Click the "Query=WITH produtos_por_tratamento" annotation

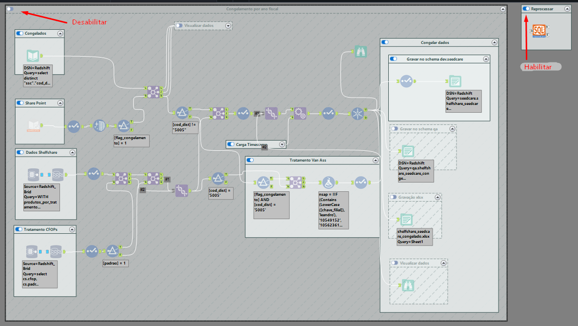41,197
